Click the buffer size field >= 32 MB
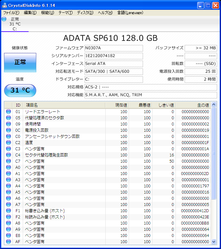The image size is (221, 249). [201, 48]
